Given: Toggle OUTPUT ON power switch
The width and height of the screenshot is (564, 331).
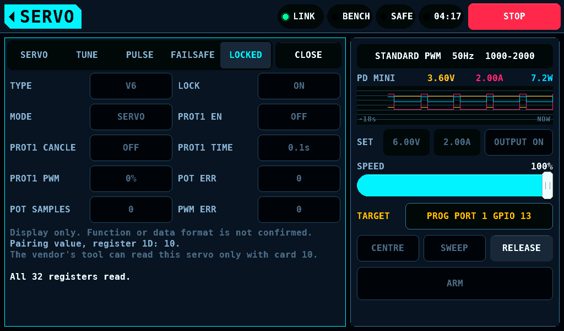Looking at the screenshot, I should (519, 142).
